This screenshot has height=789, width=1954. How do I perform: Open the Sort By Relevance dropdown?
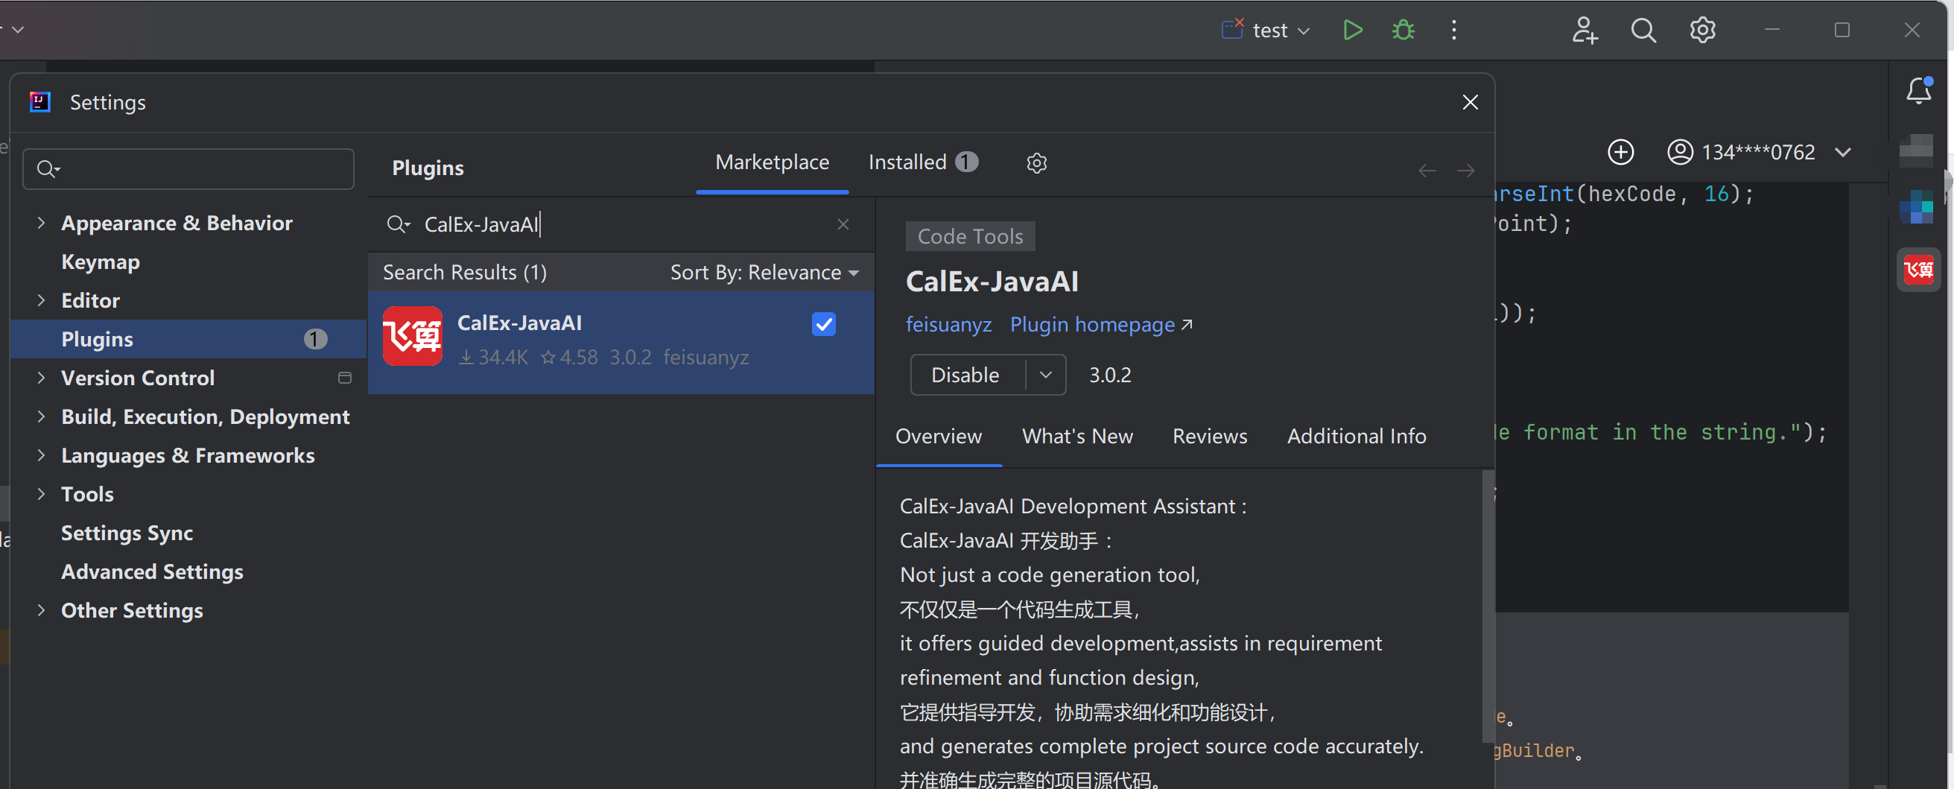coord(764,273)
